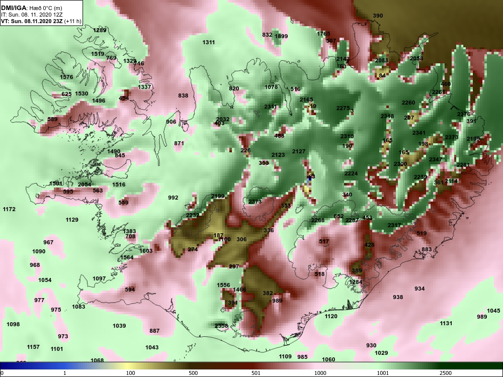Click the map value '1172'
Viewport: 503px width, 377px height.
pyautogui.click(x=9, y=209)
